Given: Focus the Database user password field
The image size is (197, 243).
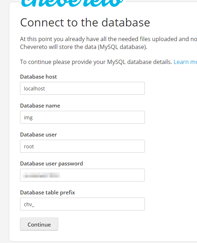Looking at the screenshot, I should pyautogui.click(x=82, y=175).
